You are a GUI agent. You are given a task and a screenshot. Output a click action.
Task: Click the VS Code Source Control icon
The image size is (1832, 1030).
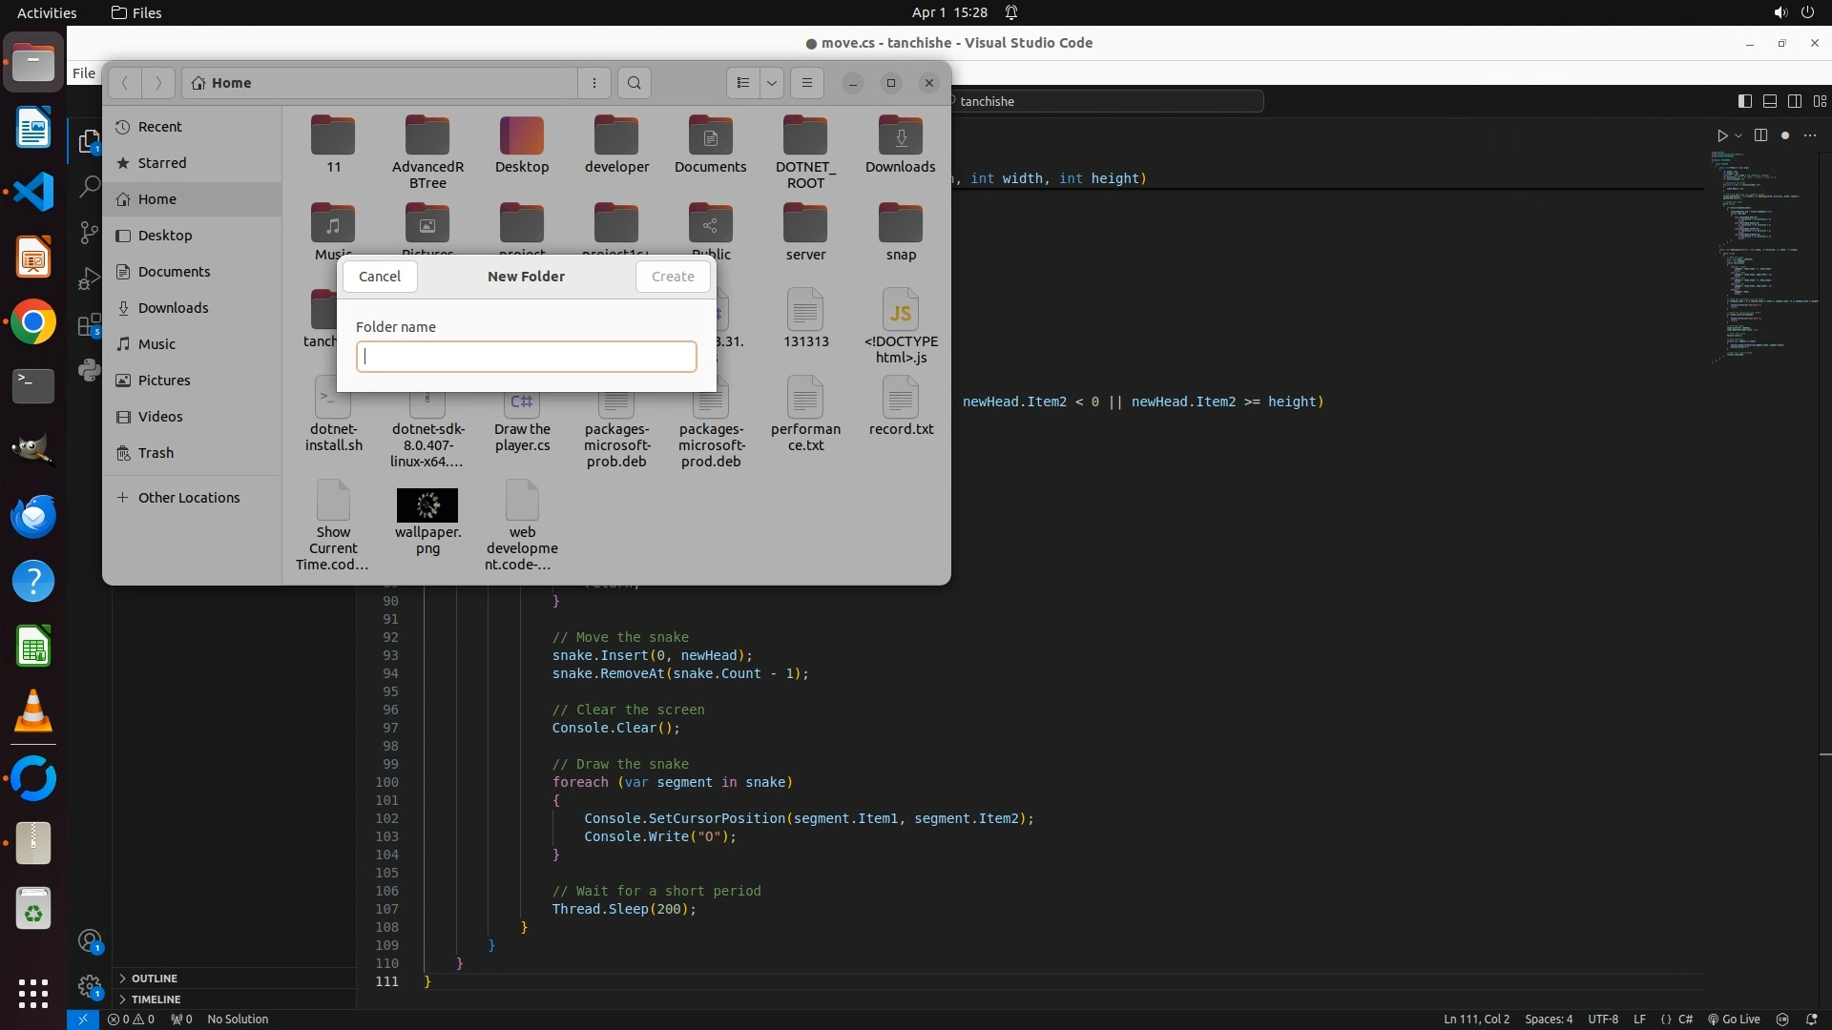[x=89, y=232]
